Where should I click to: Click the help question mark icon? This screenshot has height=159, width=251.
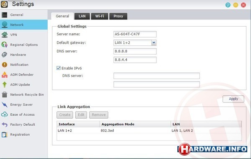[228, 5]
